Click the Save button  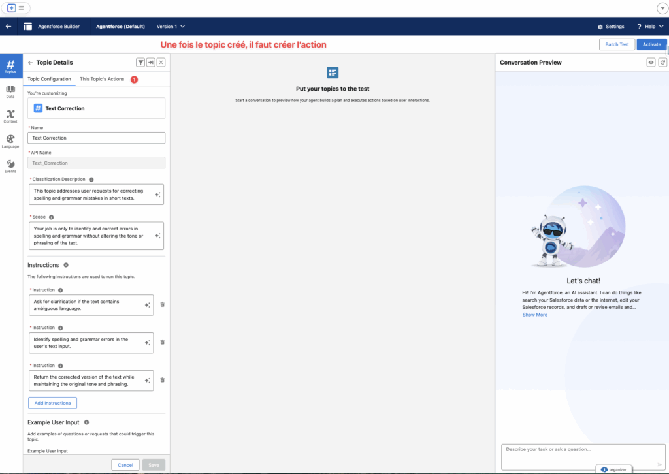pos(154,465)
